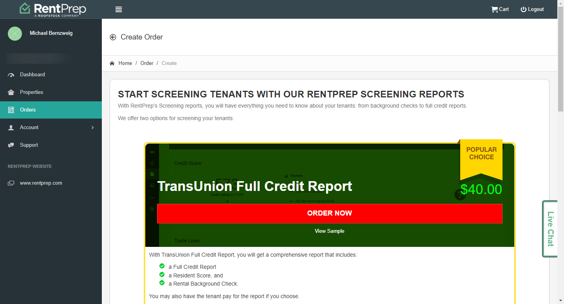564x304 pixels.
Task: Click the back arrow beside Create Order
Action: (113, 37)
